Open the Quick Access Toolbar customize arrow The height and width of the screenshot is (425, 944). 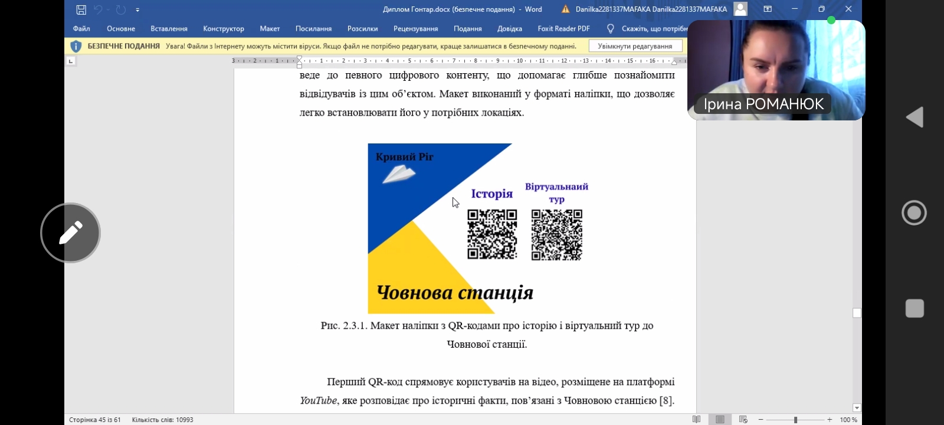[137, 10]
